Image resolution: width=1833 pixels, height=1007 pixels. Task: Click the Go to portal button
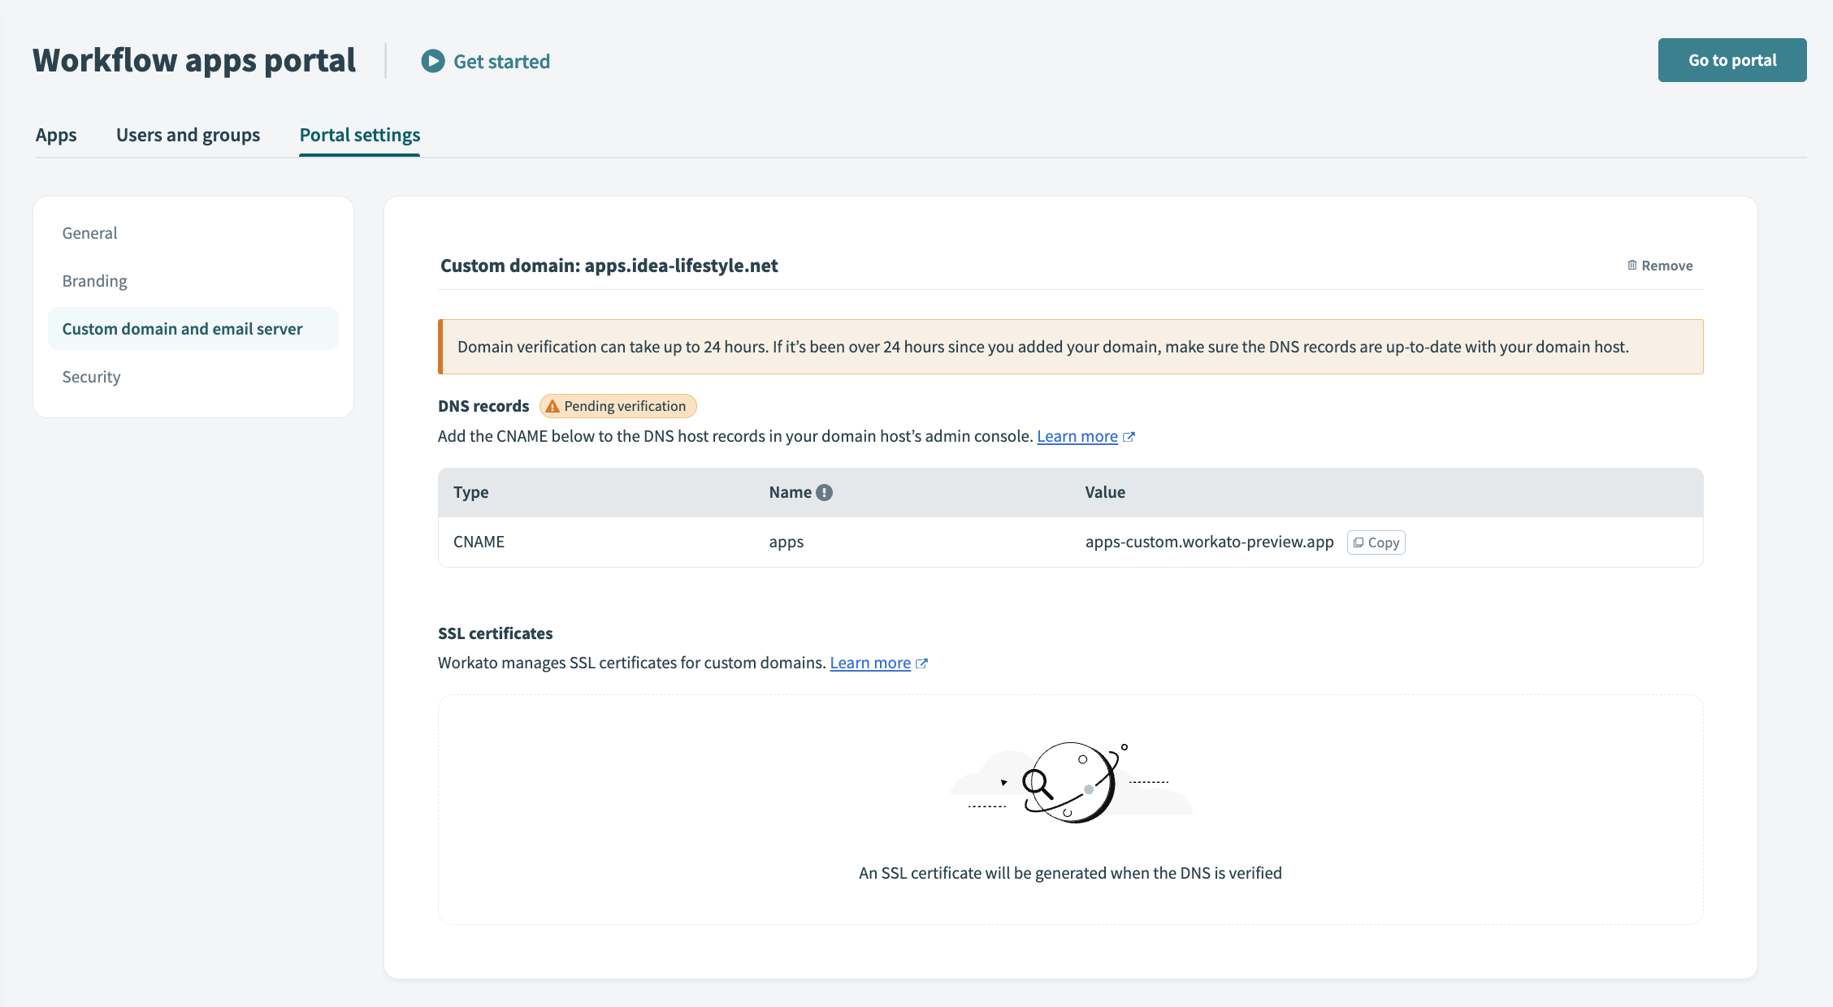point(1732,59)
